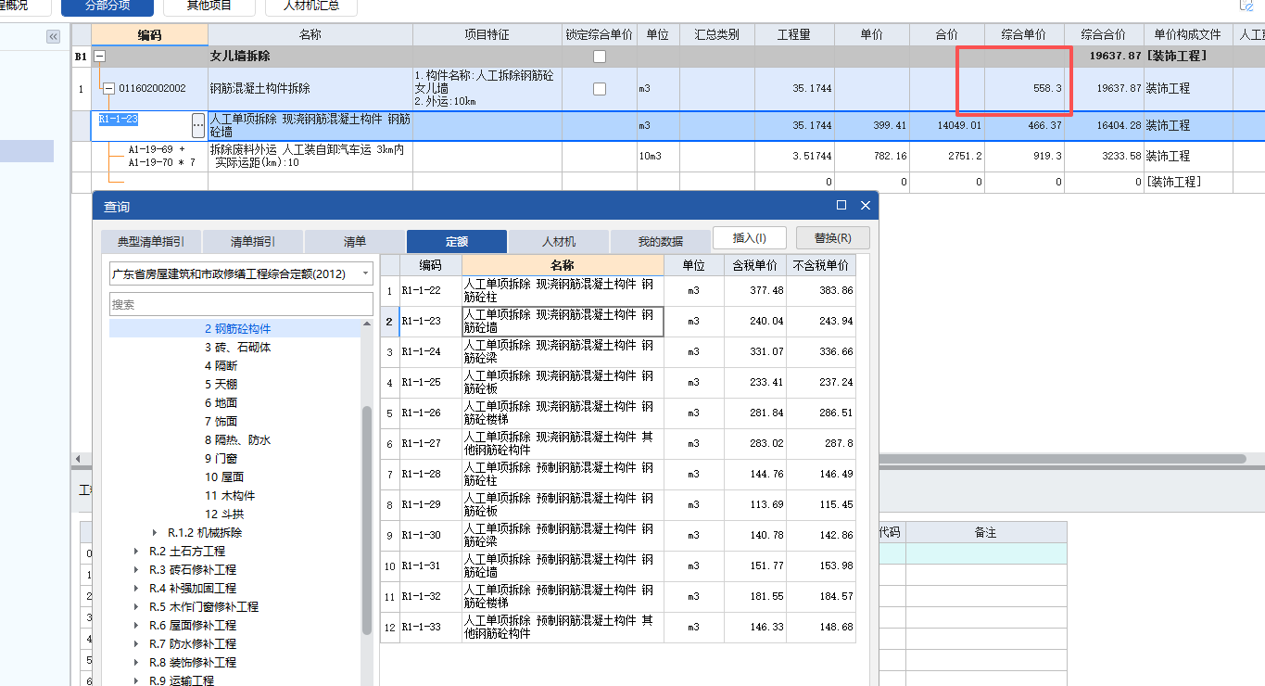This screenshot has height=686, width=1265.
Task: Click the 替换(R) button
Action: [x=833, y=238]
